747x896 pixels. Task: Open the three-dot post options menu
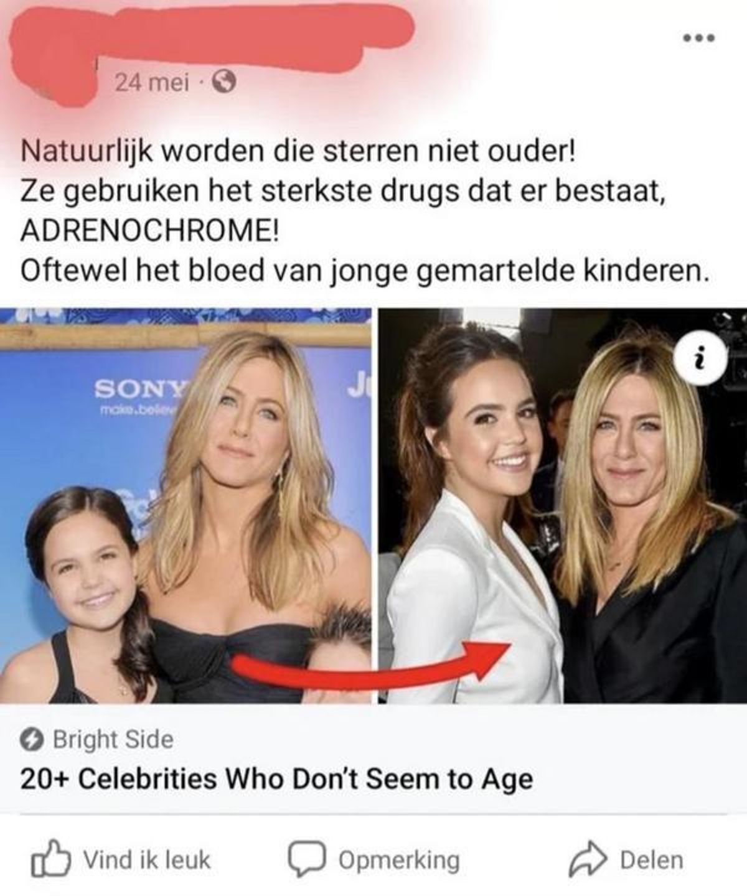698,39
